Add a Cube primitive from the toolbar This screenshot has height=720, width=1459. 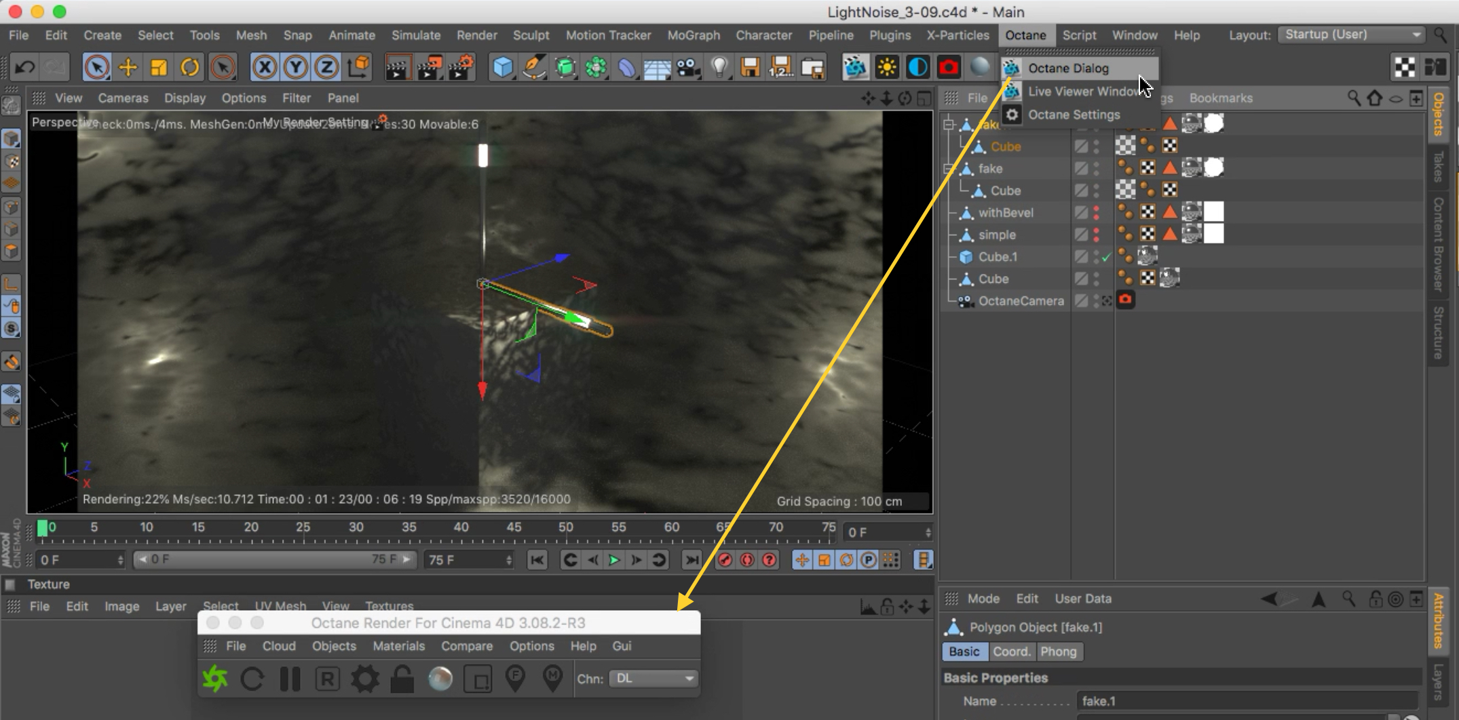point(503,67)
